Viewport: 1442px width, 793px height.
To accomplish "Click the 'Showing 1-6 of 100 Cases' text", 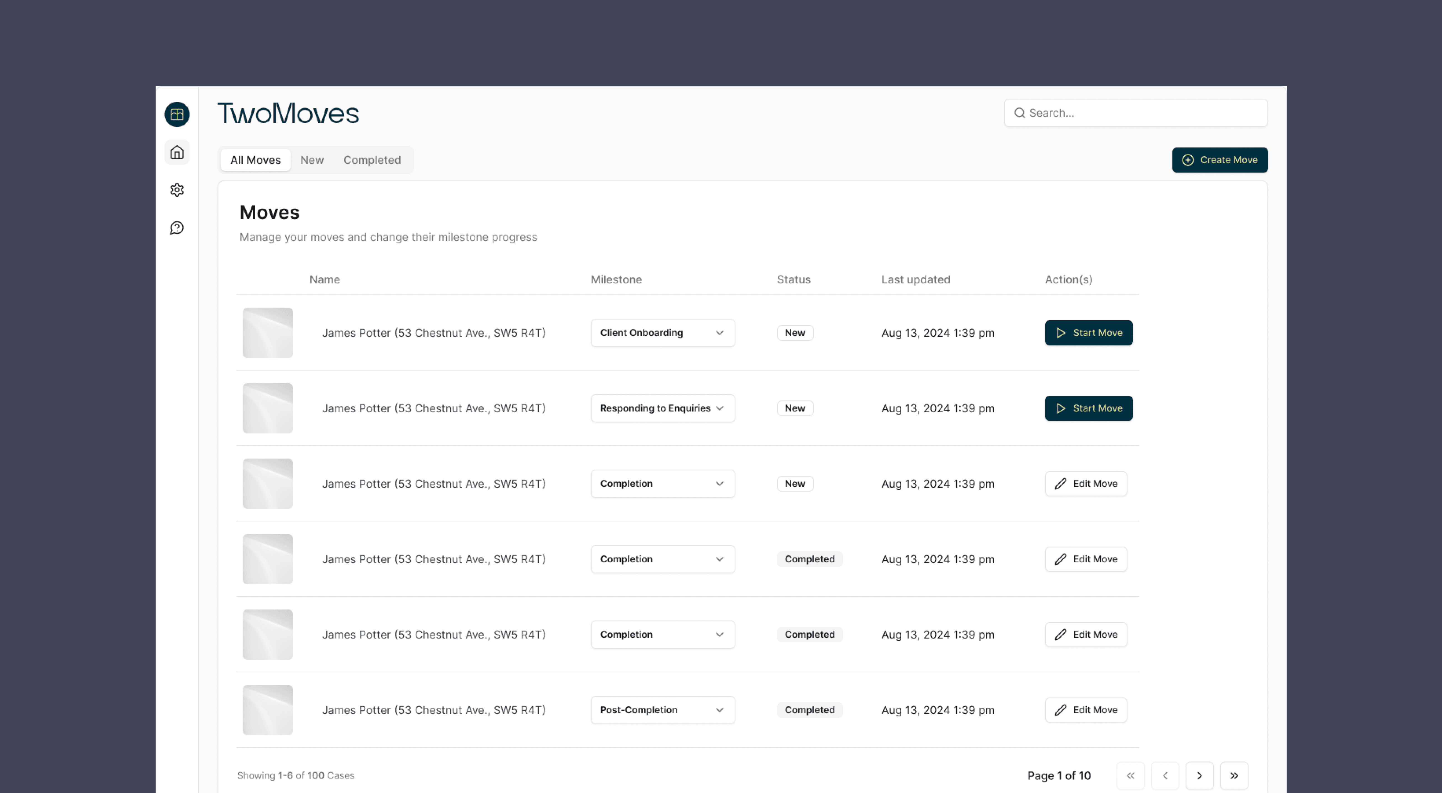I will (x=296, y=776).
